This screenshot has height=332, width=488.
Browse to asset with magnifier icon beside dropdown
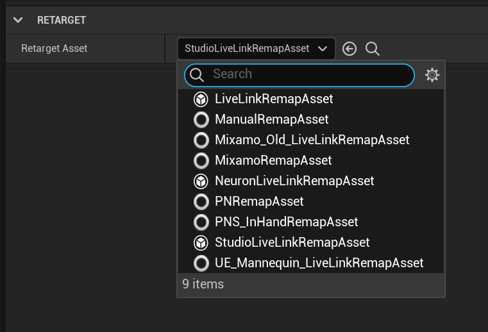tap(372, 49)
